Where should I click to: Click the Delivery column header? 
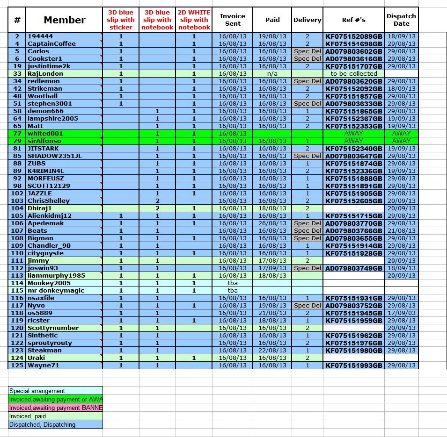point(308,20)
